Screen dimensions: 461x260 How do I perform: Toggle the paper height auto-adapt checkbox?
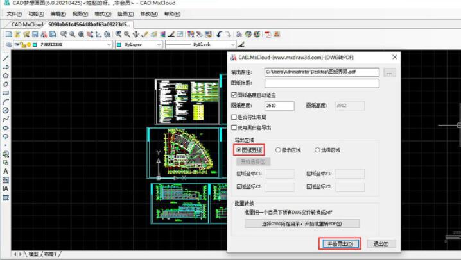234,95
